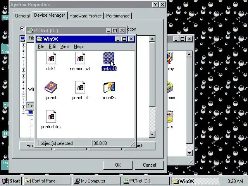Click the highlighted netamd setup file icon

click(109, 58)
